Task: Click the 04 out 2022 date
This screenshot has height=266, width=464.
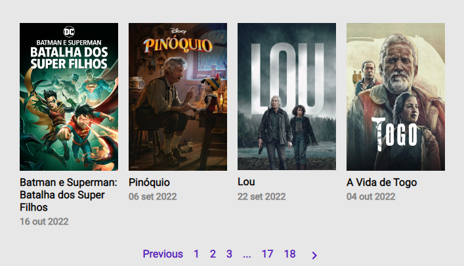Action: point(371,196)
